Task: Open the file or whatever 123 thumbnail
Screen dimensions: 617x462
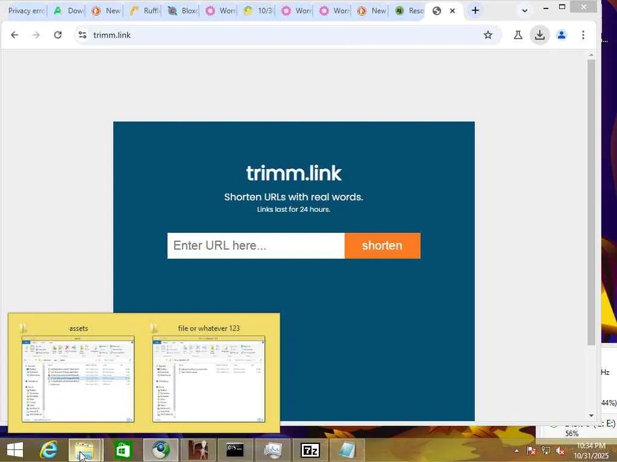Action: point(208,379)
